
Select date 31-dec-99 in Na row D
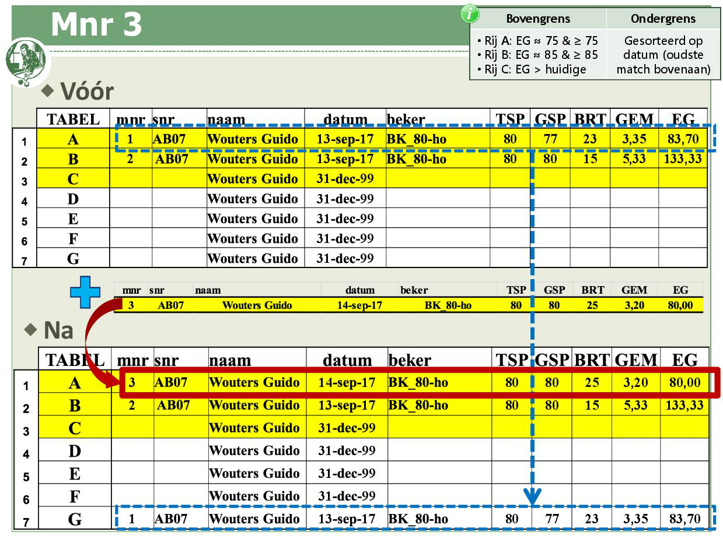point(347,450)
